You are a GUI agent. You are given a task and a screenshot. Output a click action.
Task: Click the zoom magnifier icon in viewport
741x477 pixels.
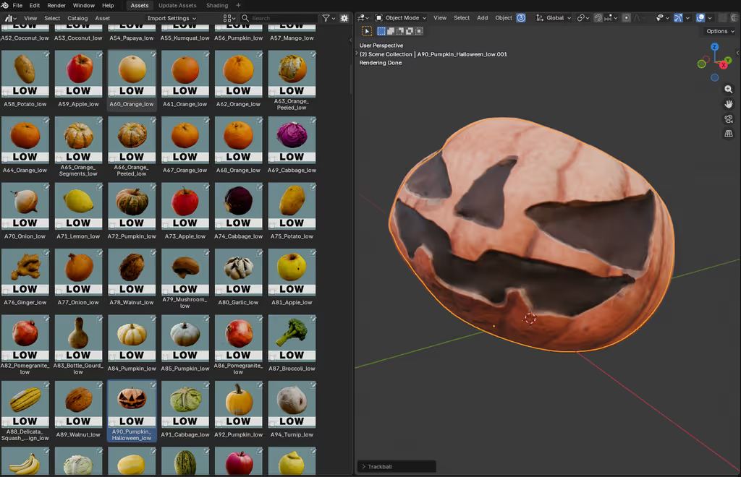pyautogui.click(x=729, y=90)
